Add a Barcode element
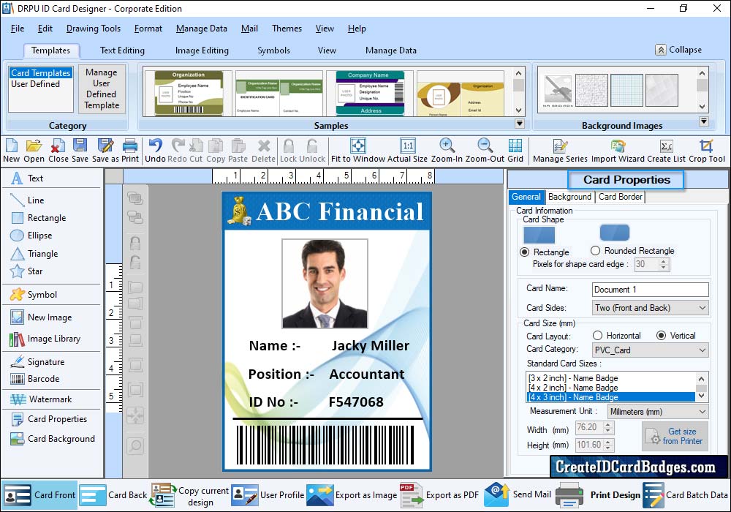 35,379
